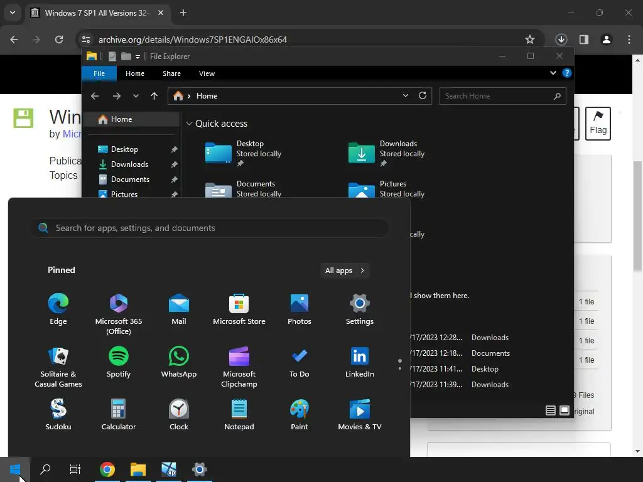Open a new Chrome tab
The height and width of the screenshot is (482, 643).
tap(183, 13)
